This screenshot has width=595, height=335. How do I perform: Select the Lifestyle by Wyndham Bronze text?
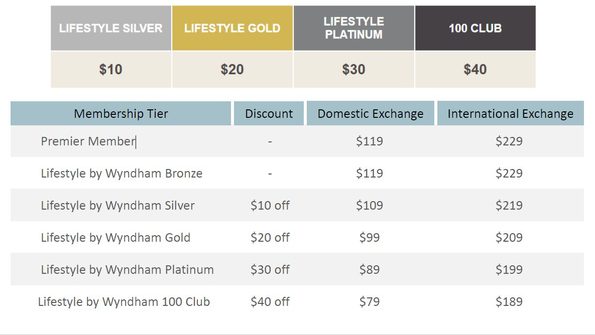(x=122, y=174)
